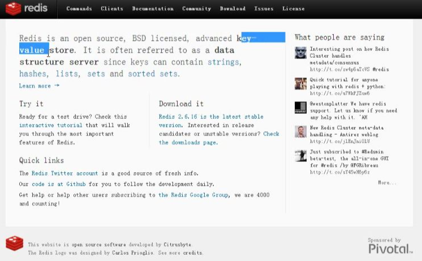The image size is (422, 261).
Task: Click tweet text Quick tutorial for anyone
Action: click(x=344, y=80)
